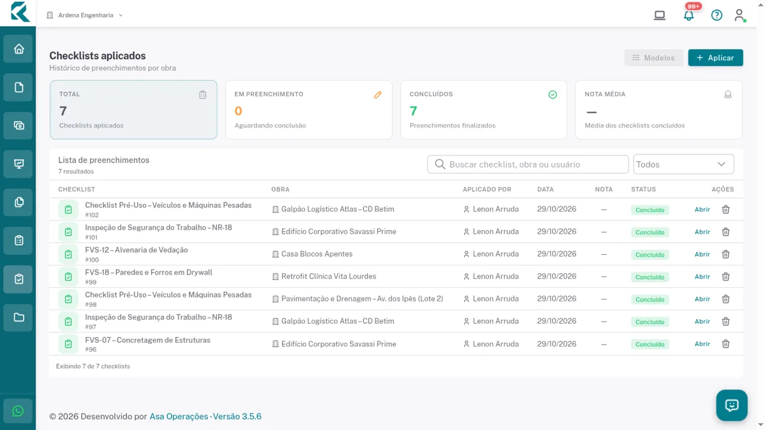Select the Total checklists aplicados card
The height and width of the screenshot is (430, 765).
[133, 110]
